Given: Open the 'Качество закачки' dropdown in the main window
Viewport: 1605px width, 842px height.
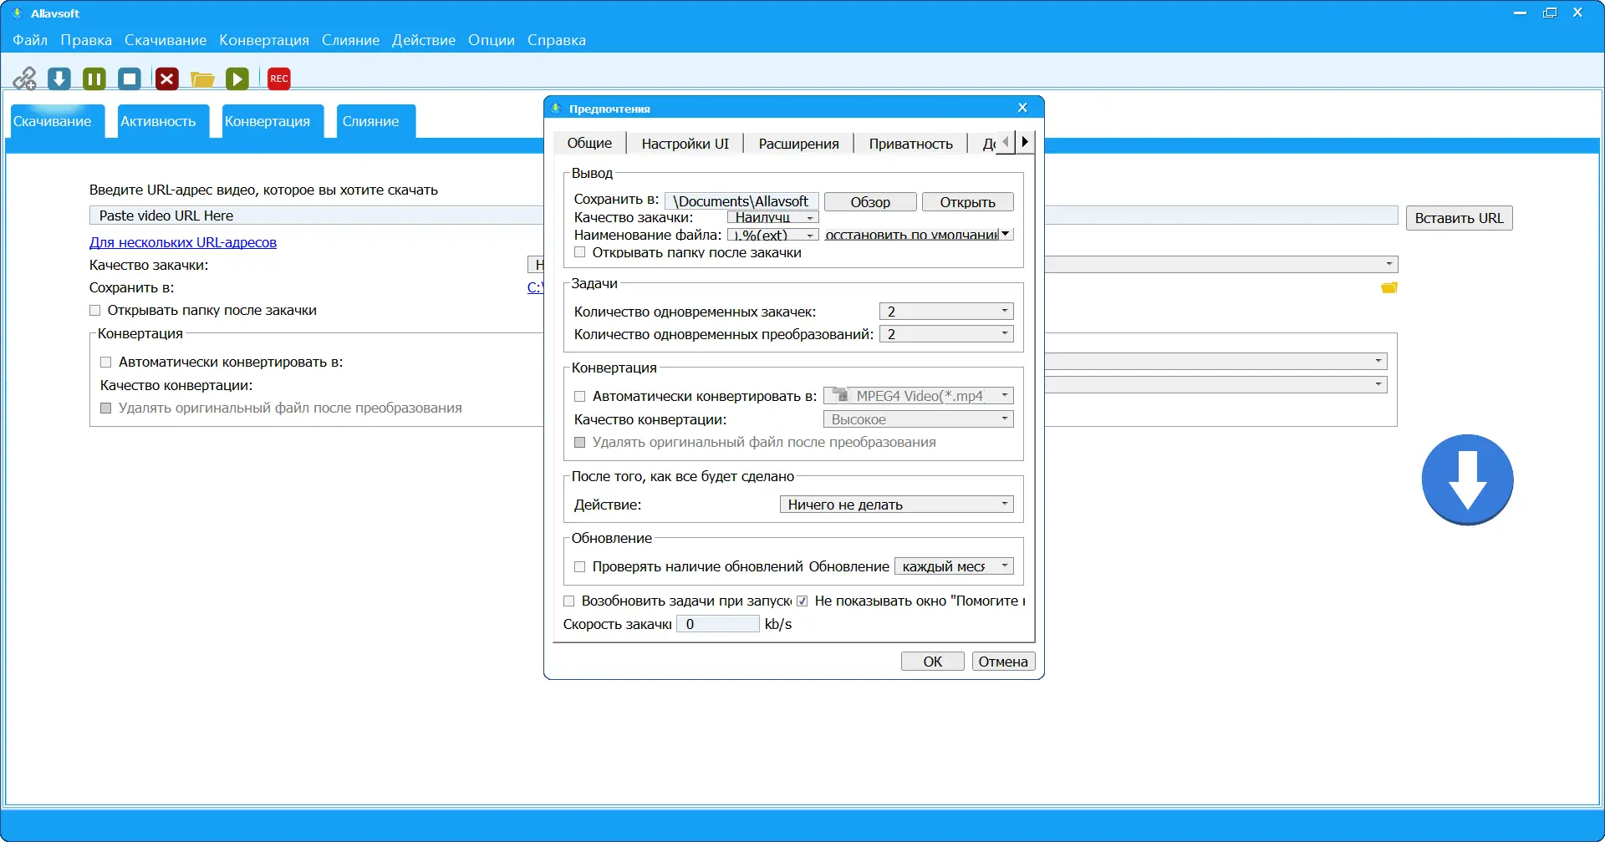Looking at the screenshot, I should point(1389,264).
